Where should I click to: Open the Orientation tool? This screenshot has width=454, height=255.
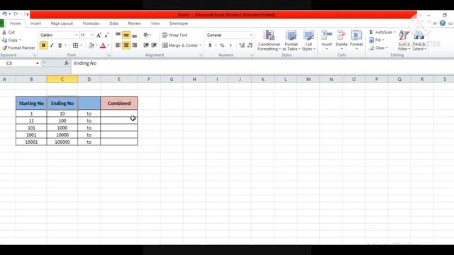click(x=147, y=35)
